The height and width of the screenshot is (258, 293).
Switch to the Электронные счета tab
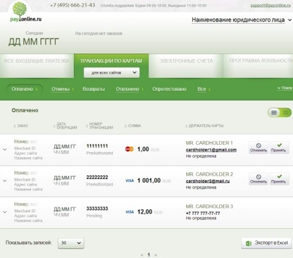click(x=186, y=61)
